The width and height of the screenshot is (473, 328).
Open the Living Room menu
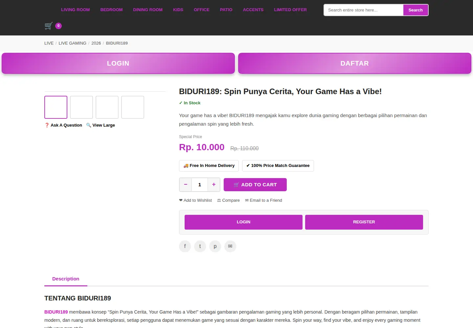coord(76,10)
